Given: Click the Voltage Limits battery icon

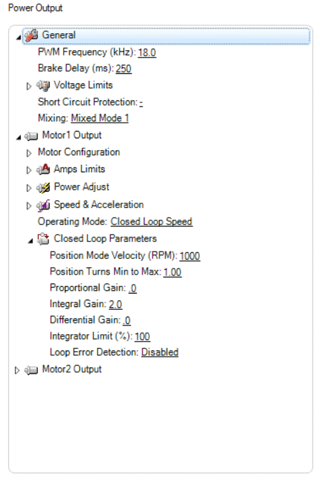Looking at the screenshot, I should 43,85.
